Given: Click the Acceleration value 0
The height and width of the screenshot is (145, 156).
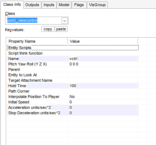Looking at the screenshot, I should pyautogui.click(x=103, y=107).
